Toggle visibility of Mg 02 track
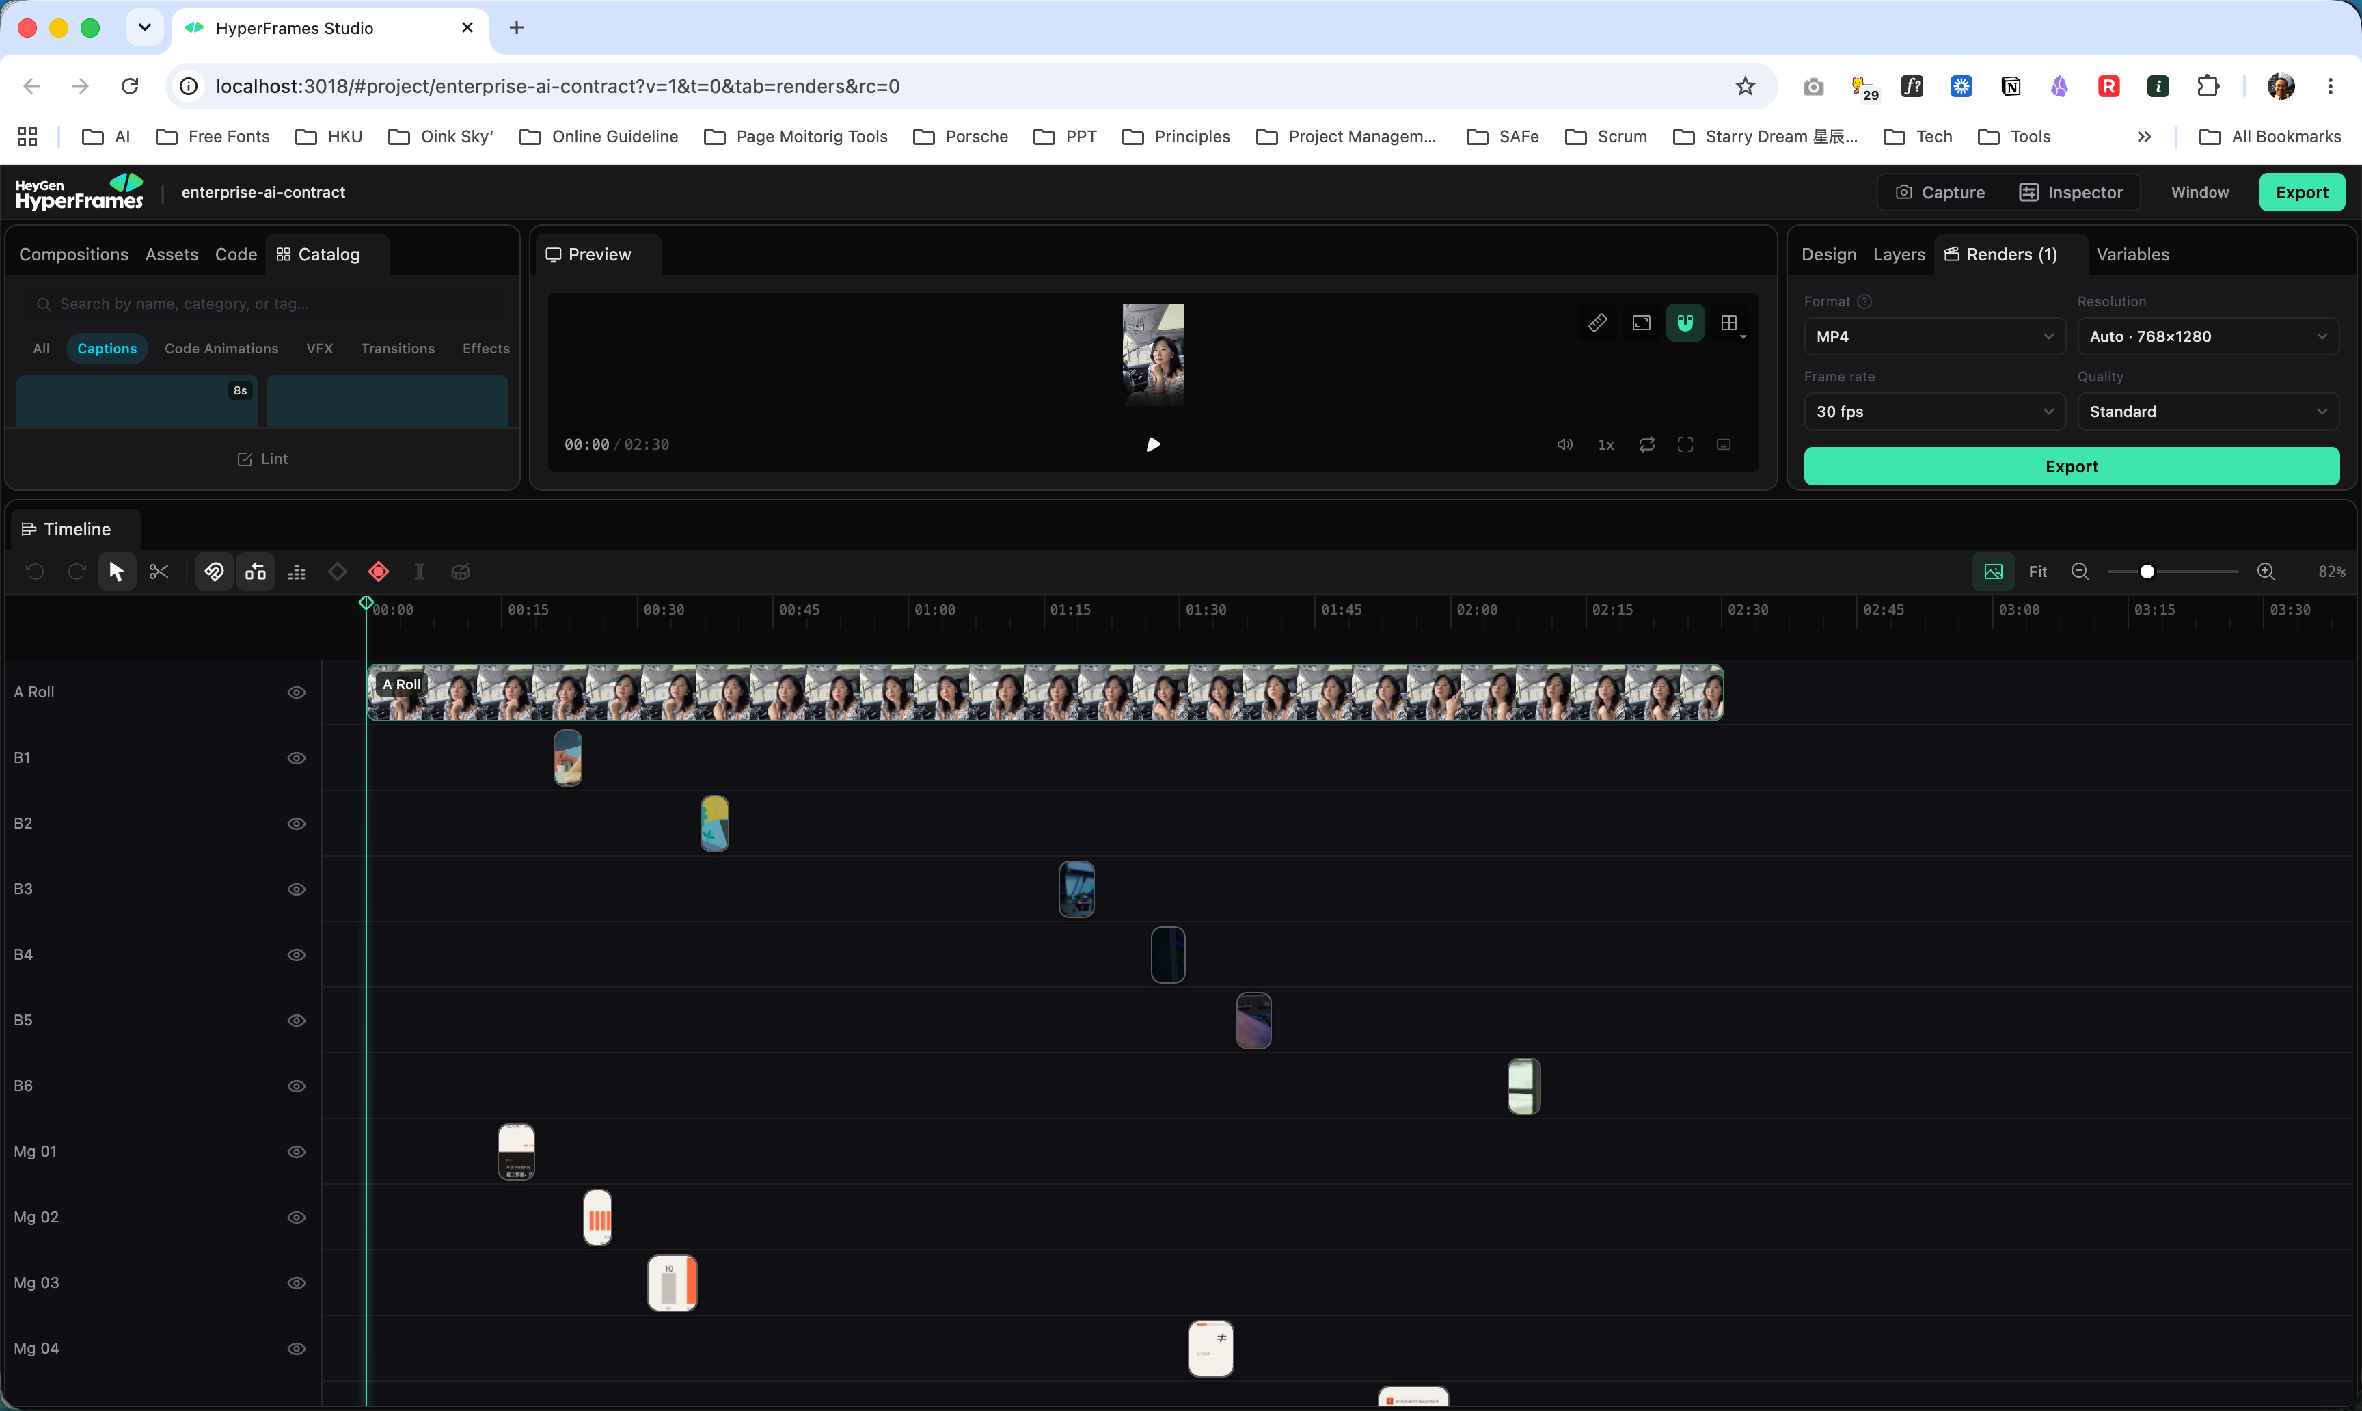 click(297, 1217)
